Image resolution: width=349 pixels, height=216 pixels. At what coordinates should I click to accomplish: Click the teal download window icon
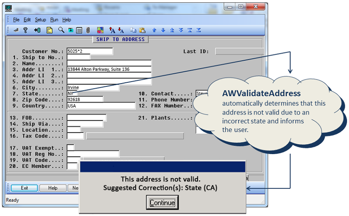[71, 30]
